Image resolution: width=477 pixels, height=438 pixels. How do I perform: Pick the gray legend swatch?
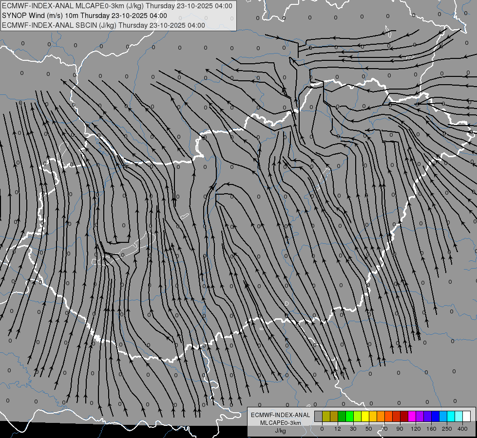click(318, 416)
